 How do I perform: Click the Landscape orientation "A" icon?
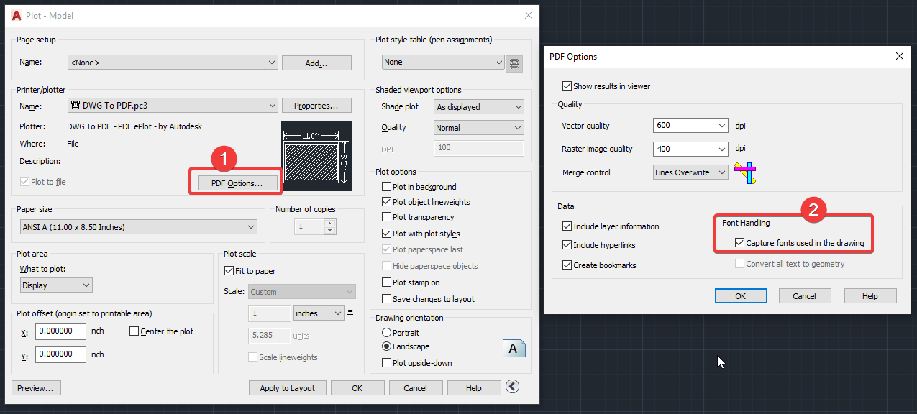pyautogui.click(x=514, y=348)
